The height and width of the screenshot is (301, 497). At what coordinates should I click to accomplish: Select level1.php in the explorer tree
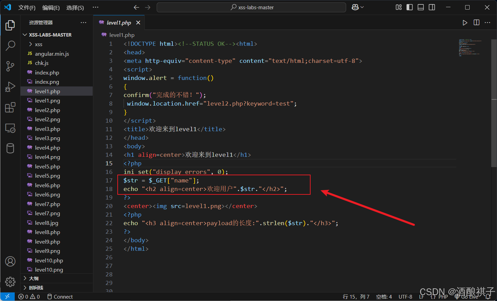pos(57,91)
